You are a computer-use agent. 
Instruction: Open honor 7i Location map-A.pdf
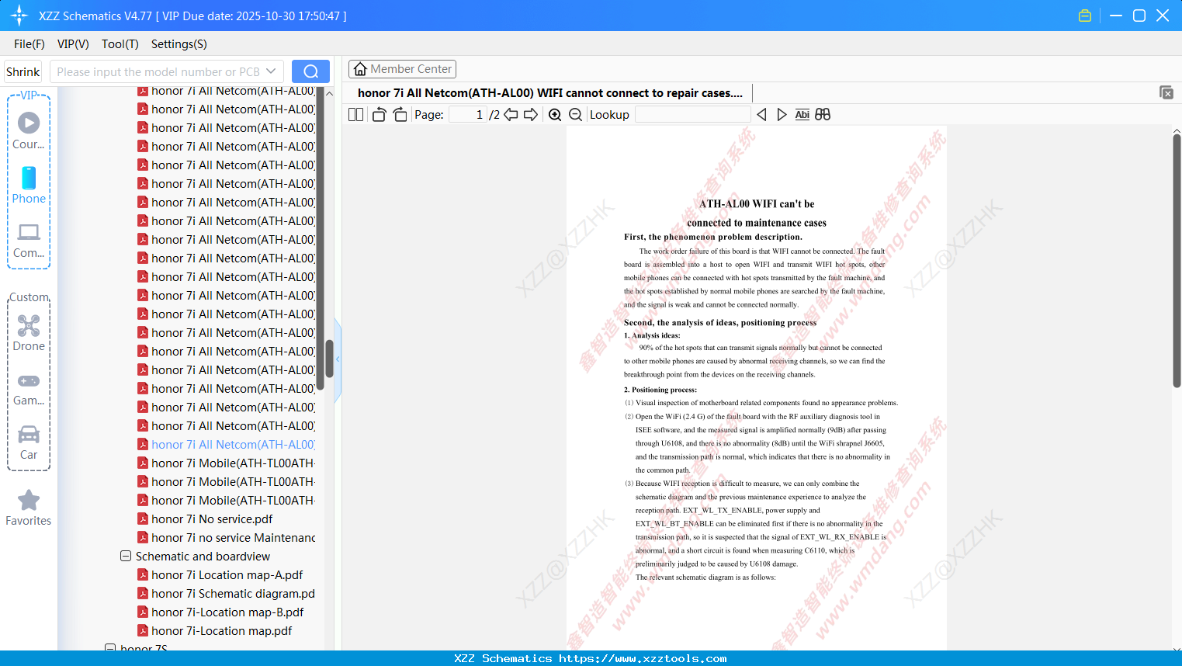tap(227, 574)
